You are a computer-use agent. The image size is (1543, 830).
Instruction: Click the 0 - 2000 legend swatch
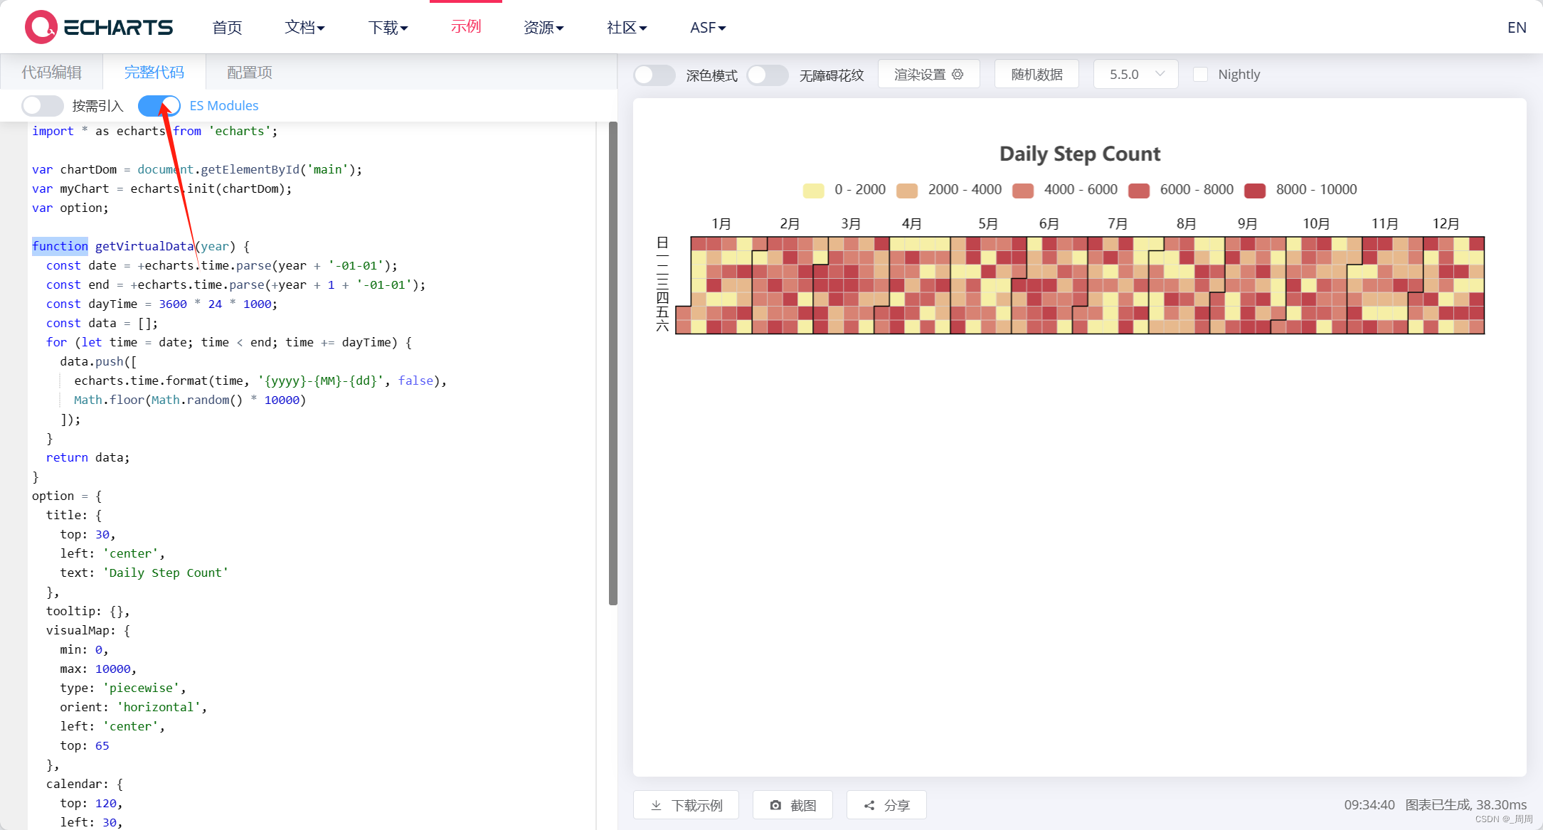[813, 190]
